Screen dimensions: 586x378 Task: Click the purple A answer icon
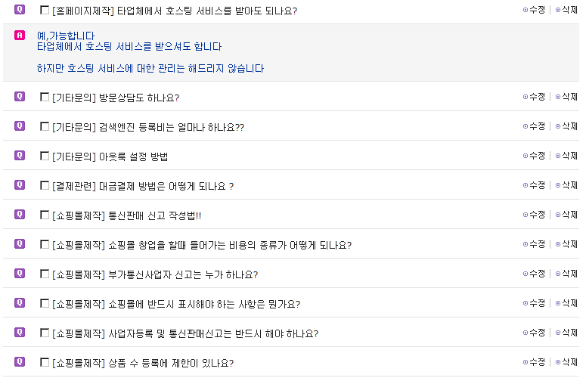[x=20, y=36]
